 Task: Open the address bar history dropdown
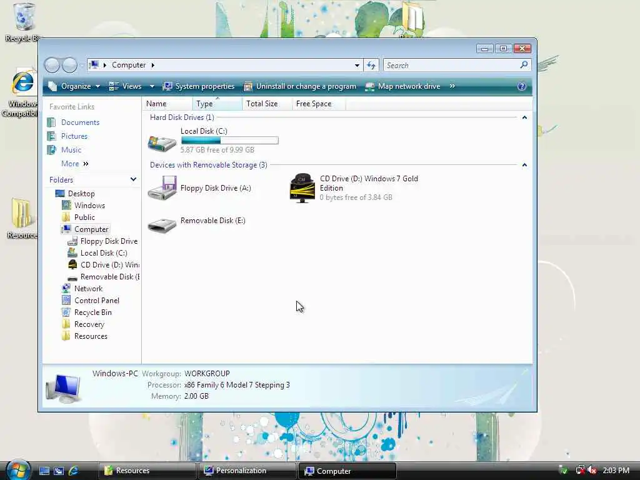pos(357,65)
